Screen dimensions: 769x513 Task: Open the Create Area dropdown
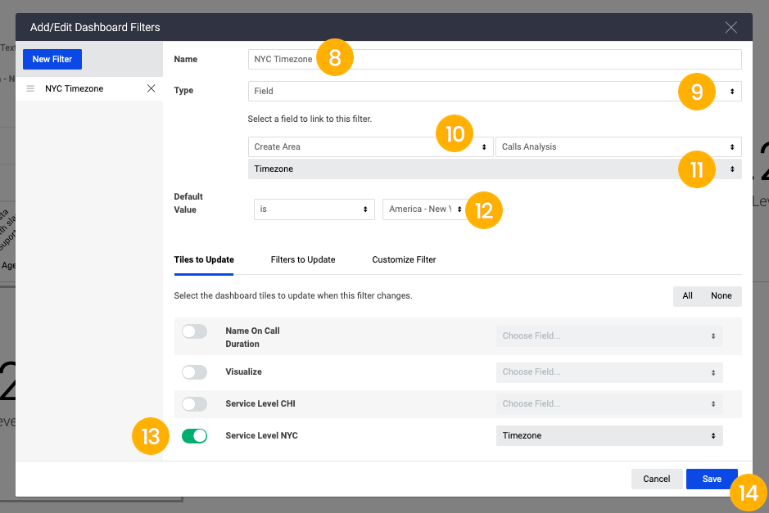(370, 147)
